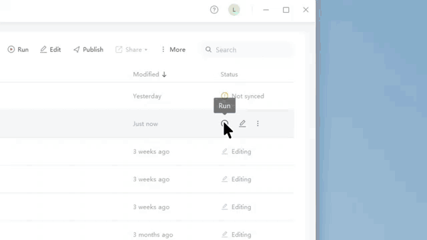Run the Just now row task

225,123
